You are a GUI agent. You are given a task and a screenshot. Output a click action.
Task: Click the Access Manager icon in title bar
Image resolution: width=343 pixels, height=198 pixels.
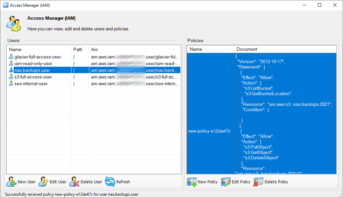click(x=5, y=5)
